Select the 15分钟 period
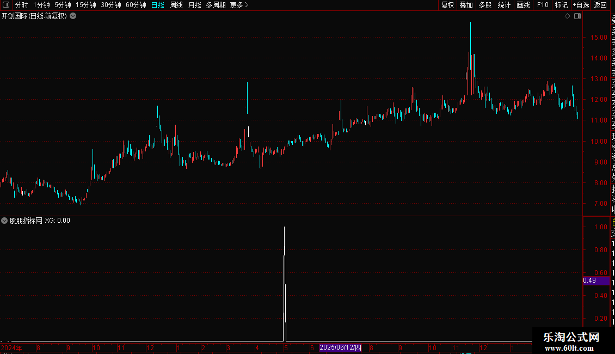615x354 pixels. point(86,5)
